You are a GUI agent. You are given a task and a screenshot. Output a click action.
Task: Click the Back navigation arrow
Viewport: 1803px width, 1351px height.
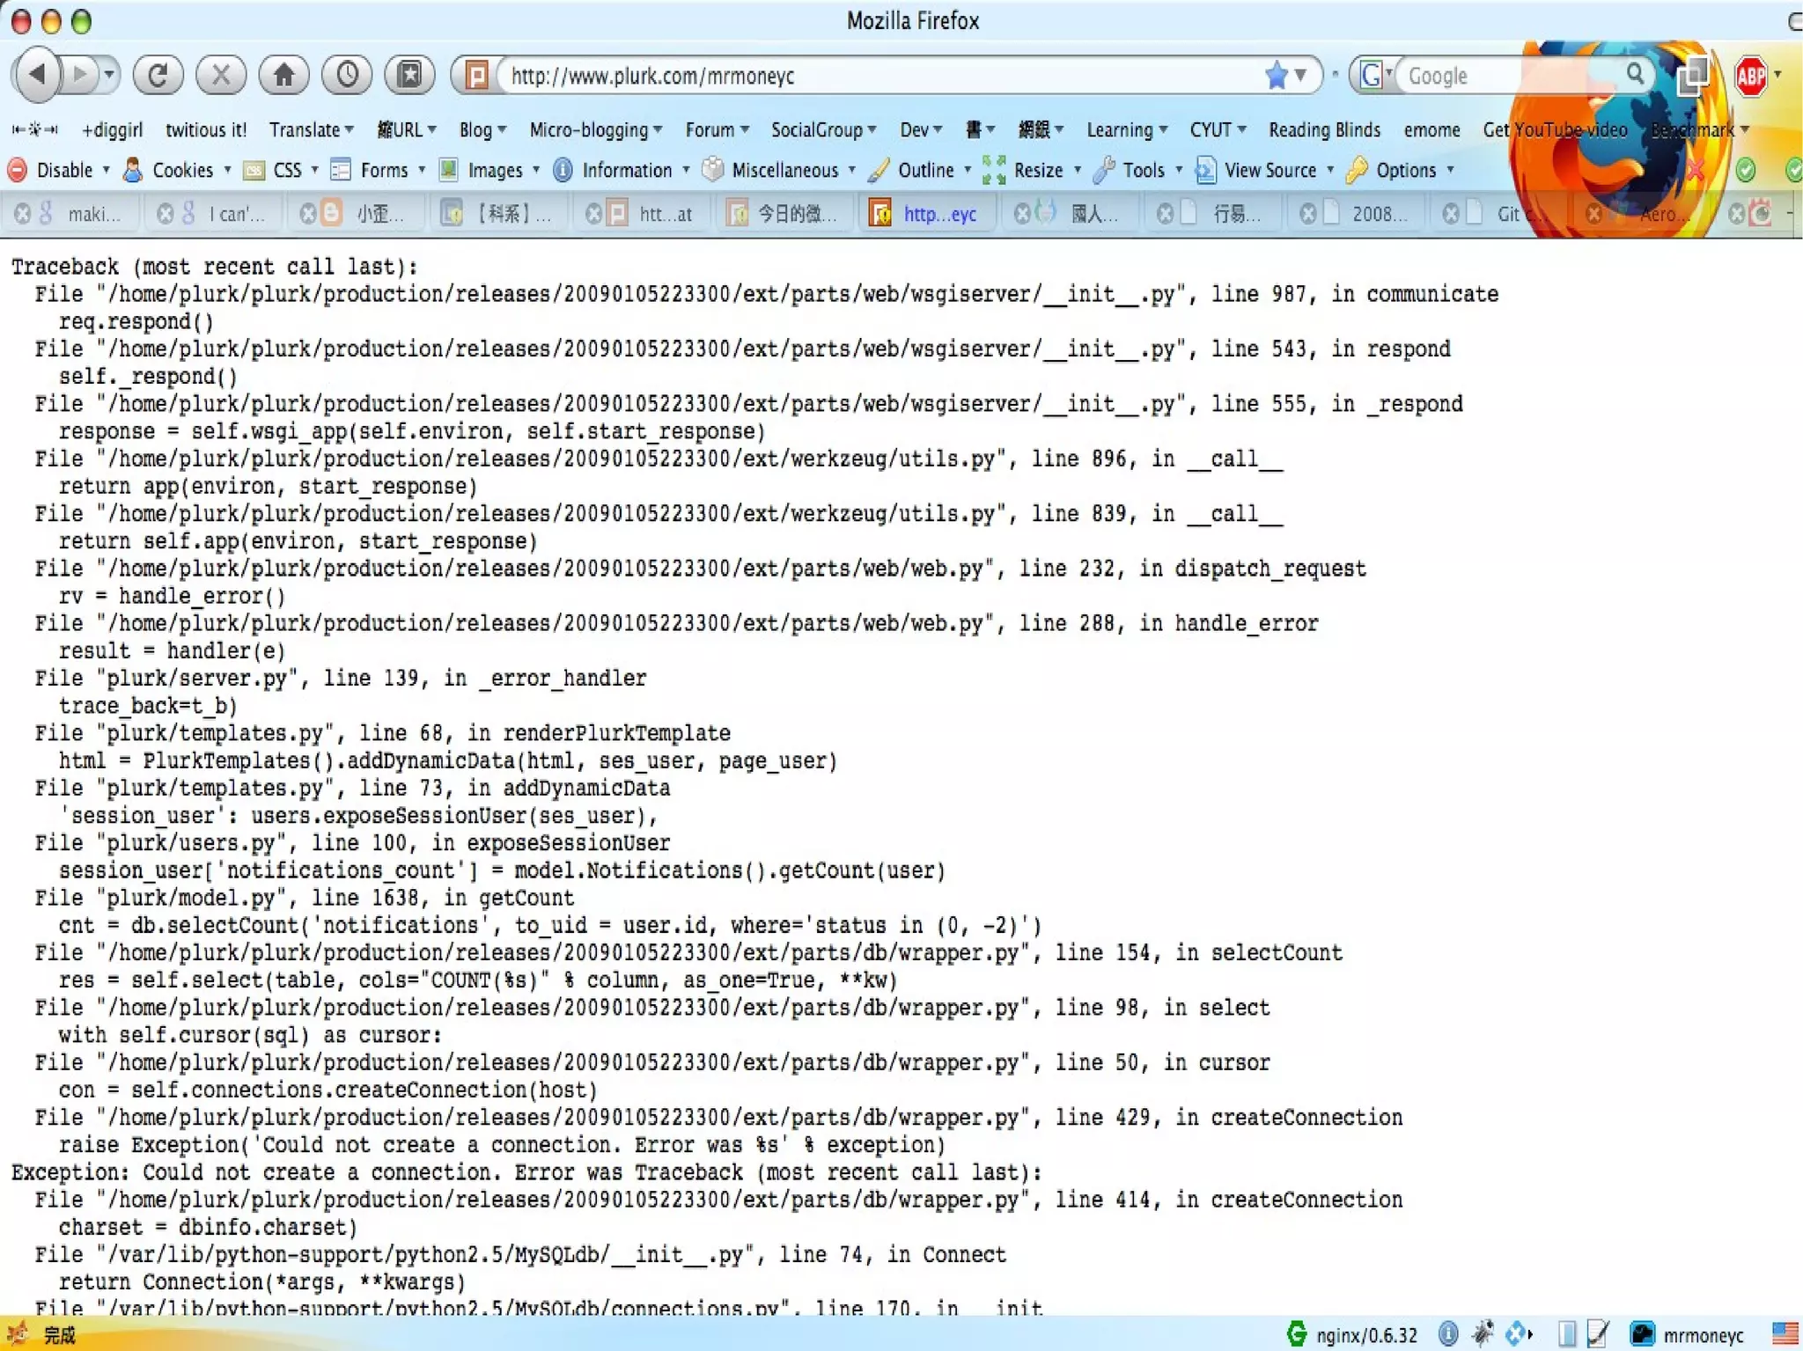coord(38,75)
